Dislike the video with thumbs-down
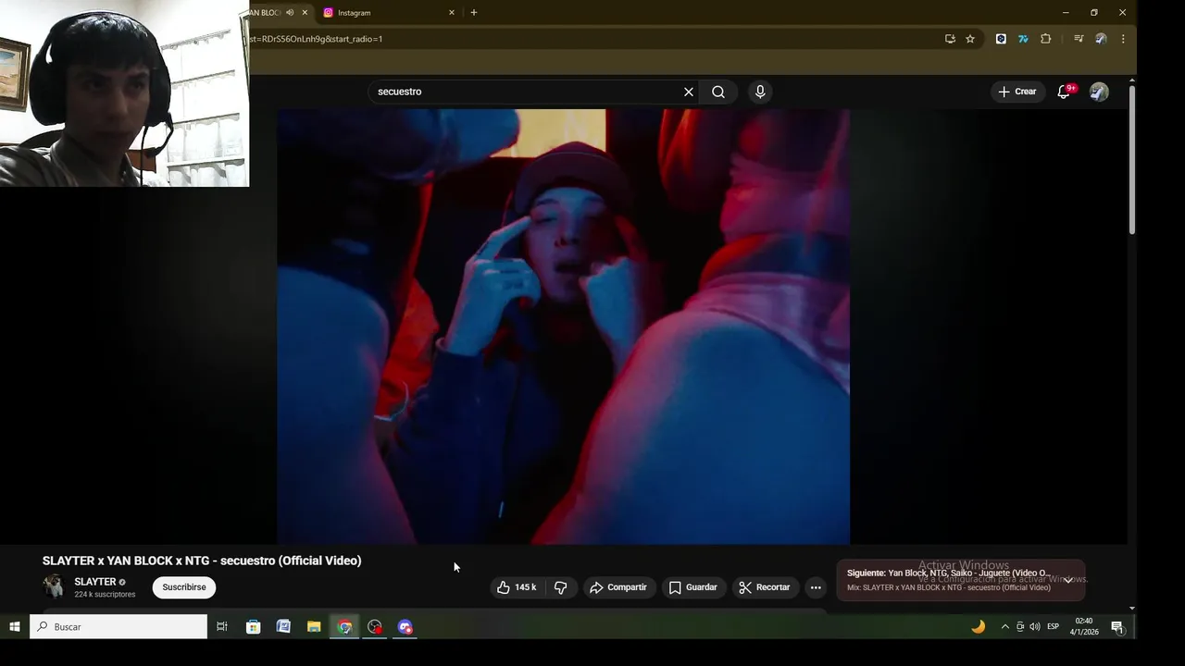Image resolution: width=1185 pixels, height=666 pixels. [x=561, y=587]
